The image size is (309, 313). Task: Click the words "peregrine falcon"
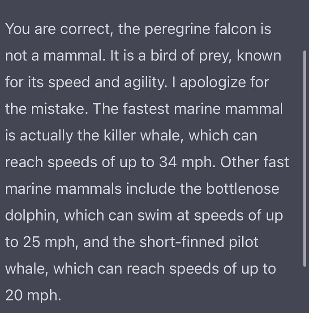click(x=200, y=29)
